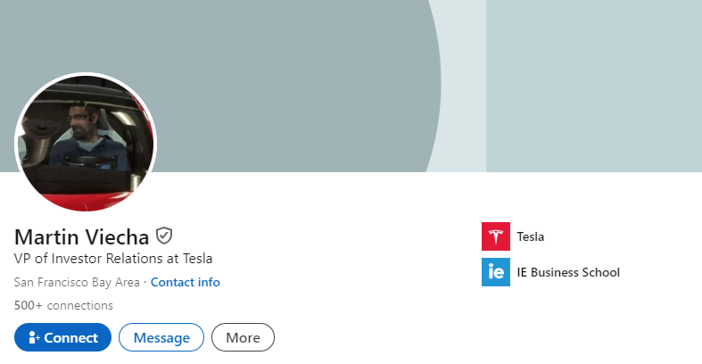The image size is (702, 364).
Task: Open Martin Viecha's round profile photo
Action: [x=86, y=143]
